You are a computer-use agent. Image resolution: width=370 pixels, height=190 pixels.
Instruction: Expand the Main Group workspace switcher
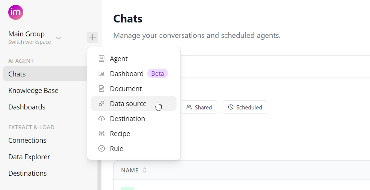(58, 38)
